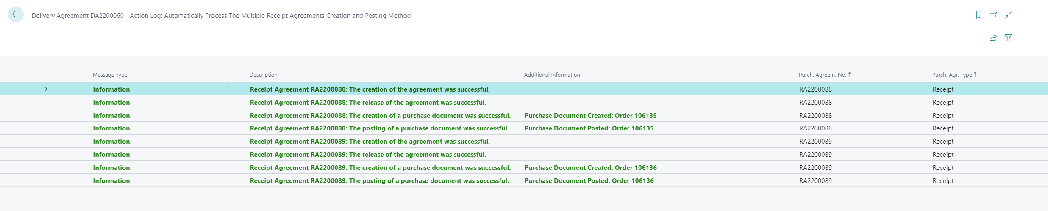Open the Description column header menu
The image size is (1048, 211).
click(263, 75)
